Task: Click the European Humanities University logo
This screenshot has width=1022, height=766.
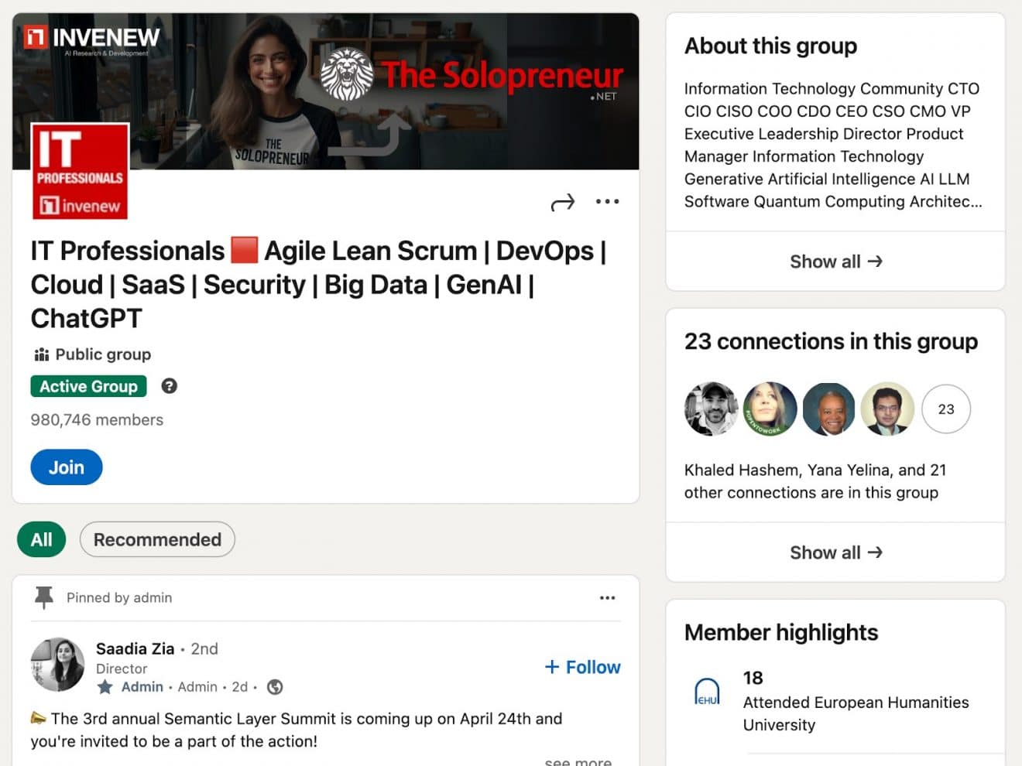Action: tap(706, 691)
